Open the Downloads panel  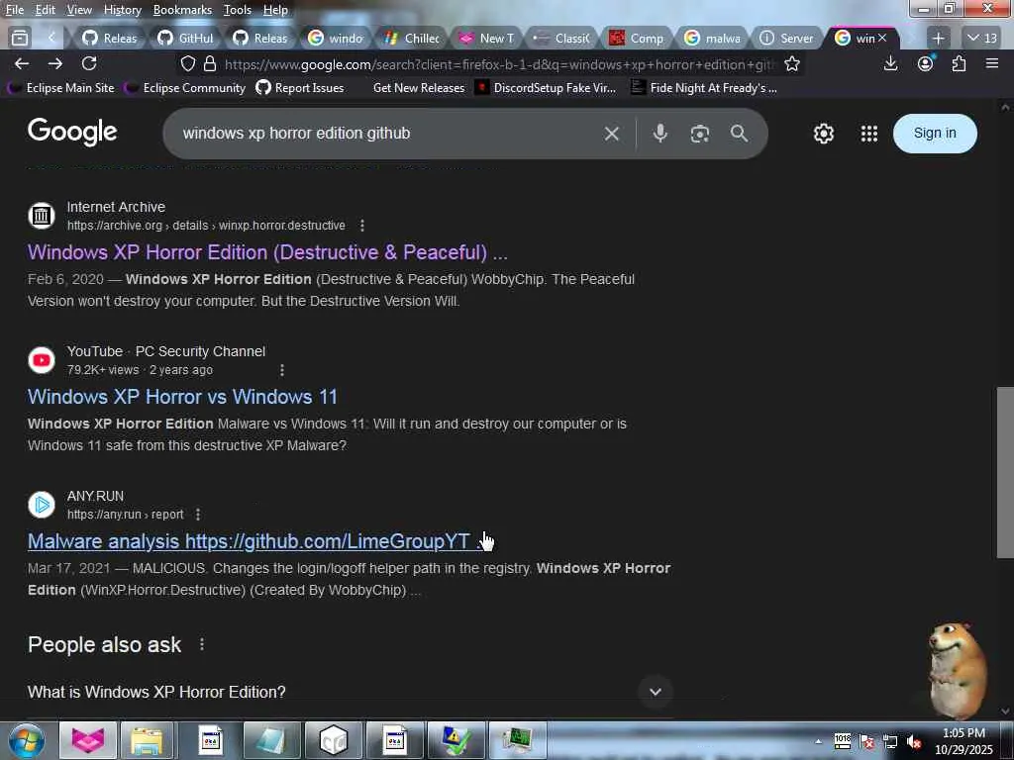coord(890,63)
